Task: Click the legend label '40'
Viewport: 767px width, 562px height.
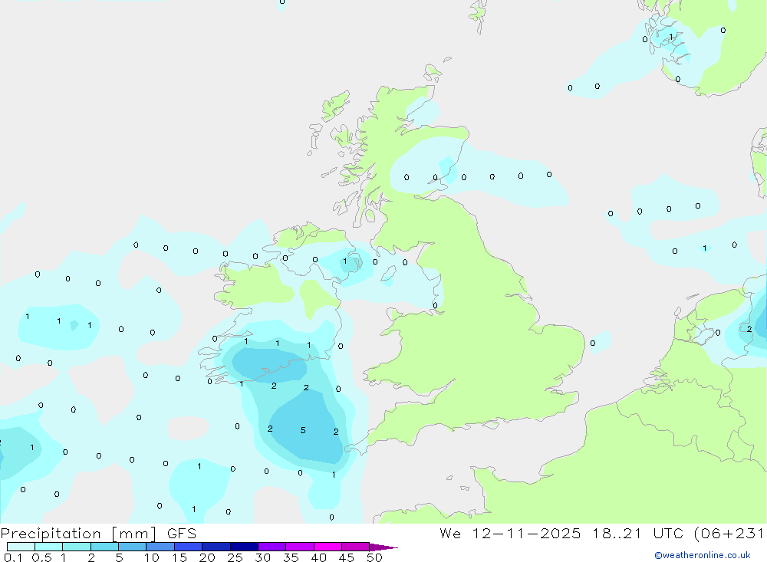Action: click(x=319, y=557)
